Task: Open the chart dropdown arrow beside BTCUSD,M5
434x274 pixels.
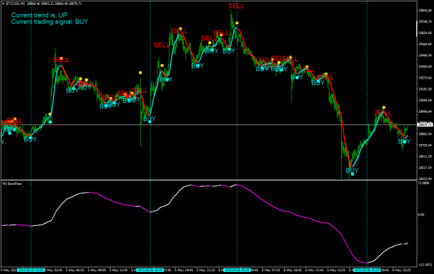Action: pos(3,3)
